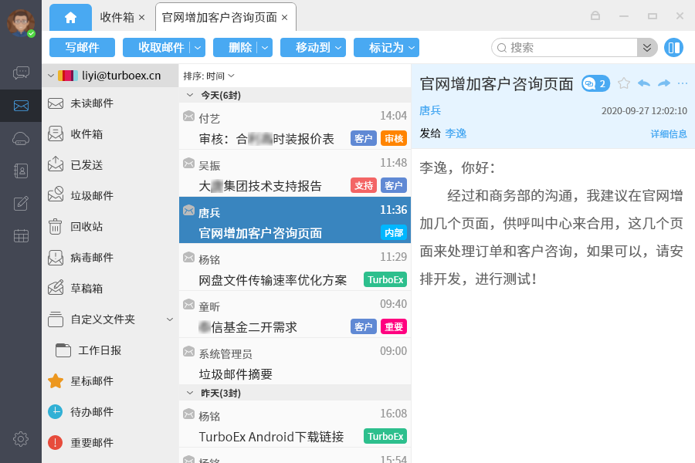695x463 pixels.
Task: Click the reply arrow icon
Action: pos(643,83)
